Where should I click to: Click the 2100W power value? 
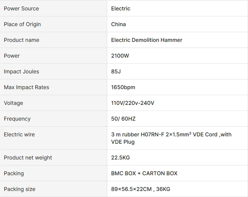(120, 56)
